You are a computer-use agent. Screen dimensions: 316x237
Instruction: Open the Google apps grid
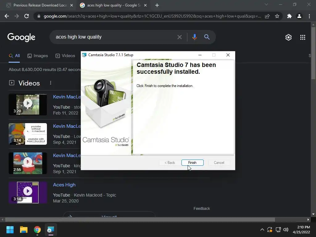302,37
